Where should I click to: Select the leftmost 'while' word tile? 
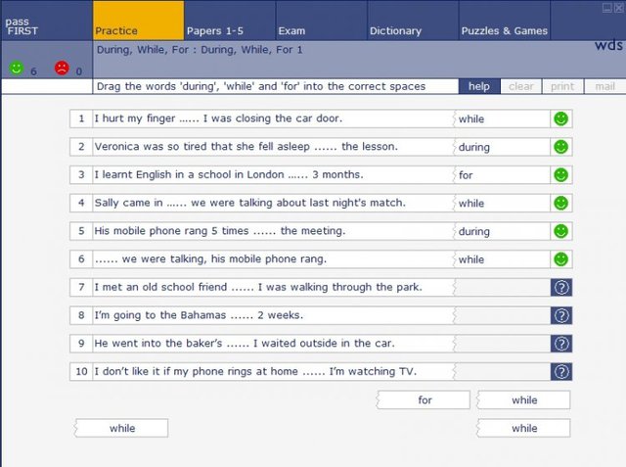tap(121, 428)
